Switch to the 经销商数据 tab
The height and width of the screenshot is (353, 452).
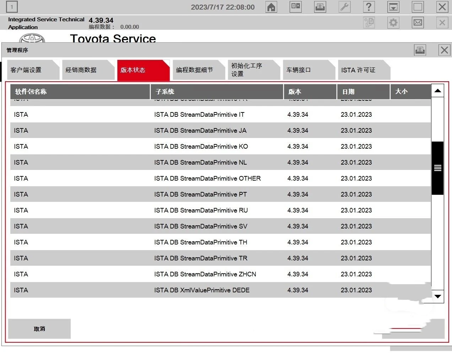pyautogui.click(x=88, y=70)
